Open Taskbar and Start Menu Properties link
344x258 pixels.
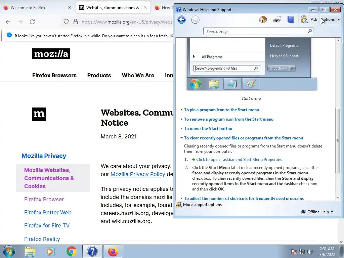pos(239,160)
